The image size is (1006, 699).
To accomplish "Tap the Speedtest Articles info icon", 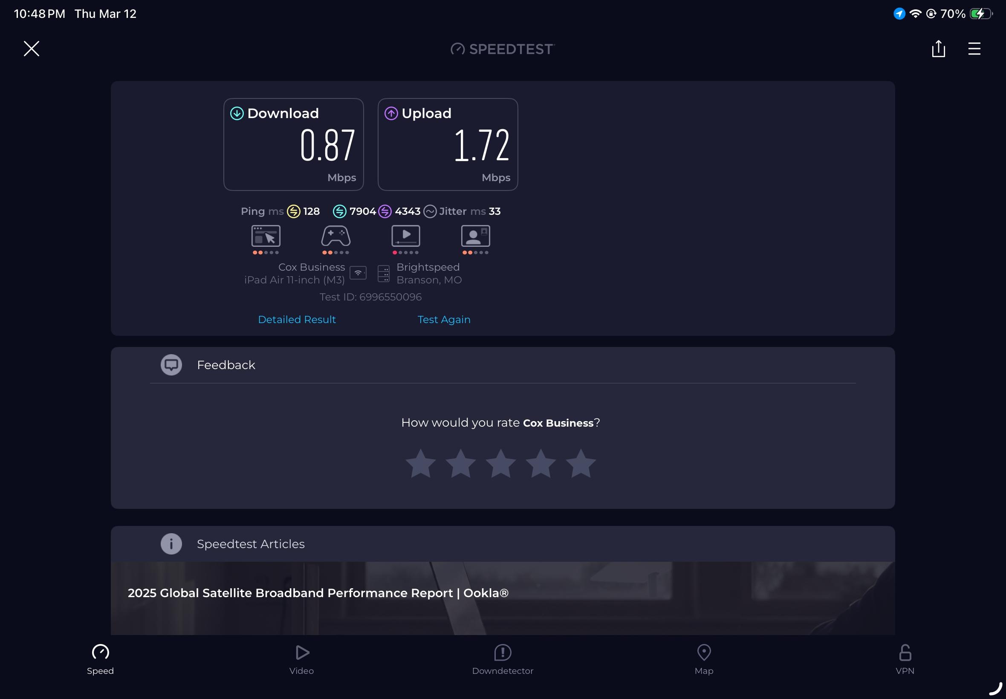I will tap(171, 544).
